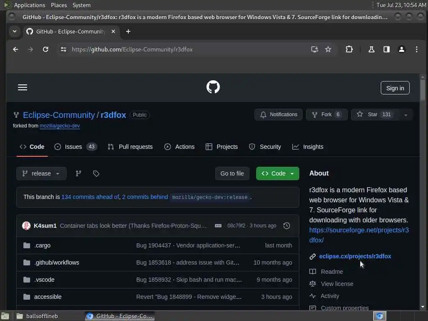This screenshot has width=428, height=321.
Task: Click the Notifications button
Action: click(x=278, y=115)
